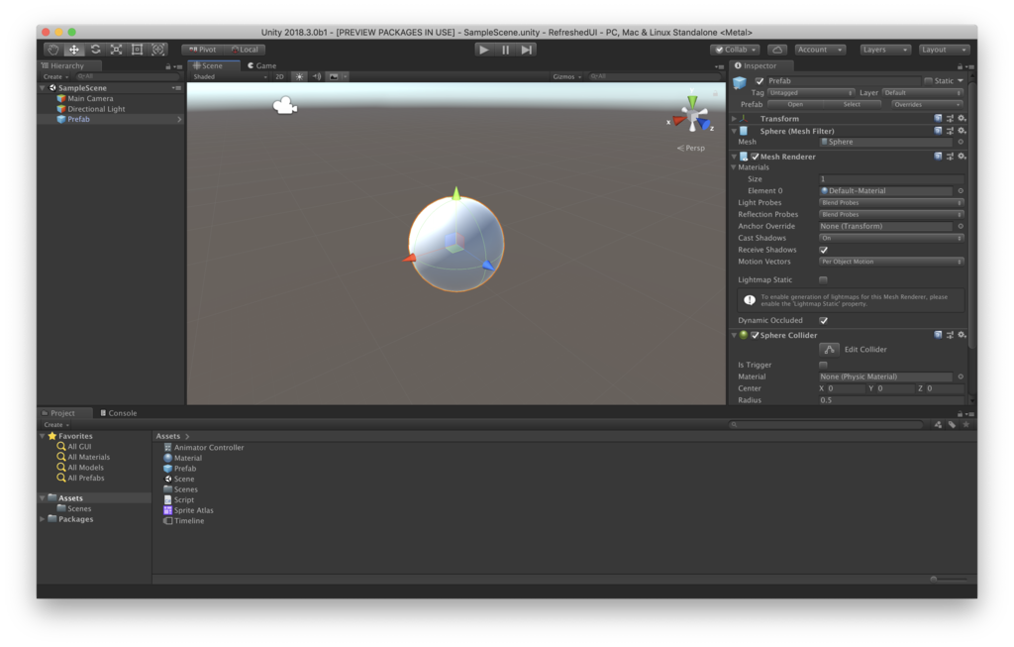Open the Mesh object picker circle
1014x647 pixels.
click(x=961, y=142)
